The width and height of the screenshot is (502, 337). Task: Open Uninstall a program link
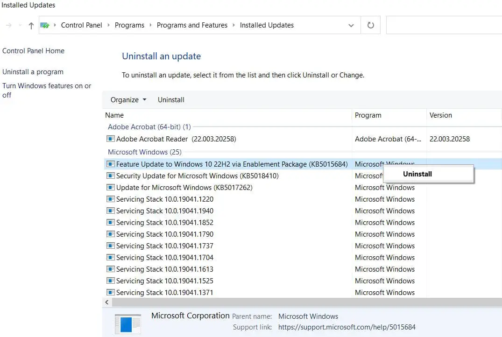(33, 72)
